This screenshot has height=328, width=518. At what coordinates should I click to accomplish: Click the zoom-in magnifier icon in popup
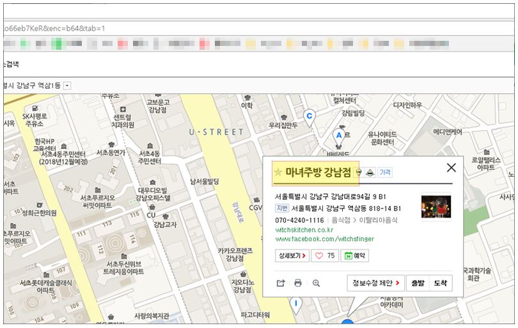[316, 283]
